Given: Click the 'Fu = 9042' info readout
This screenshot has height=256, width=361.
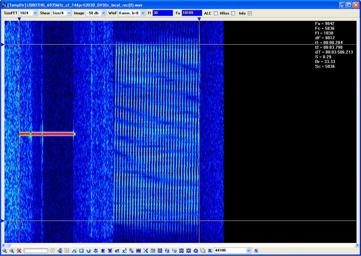Looking at the screenshot, I should click(x=324, y=23).
